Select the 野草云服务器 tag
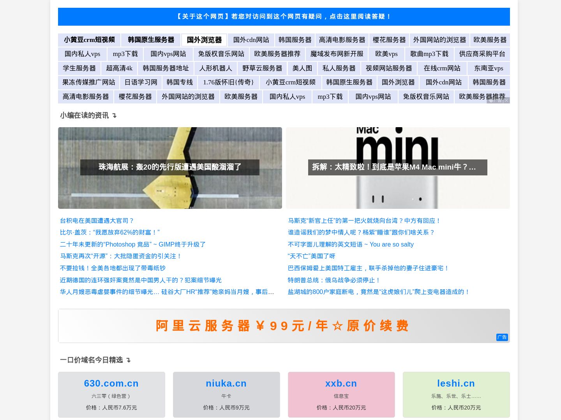561x420 pixels. point(262,68)
